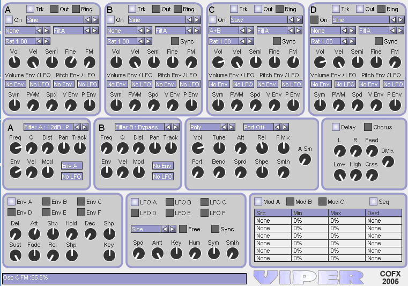Image resolution: width=408 pixels, height=286 pixels.
Task: Click Oscillator A Sym knob
Action: pyautogui.click(x=14, y=105)
